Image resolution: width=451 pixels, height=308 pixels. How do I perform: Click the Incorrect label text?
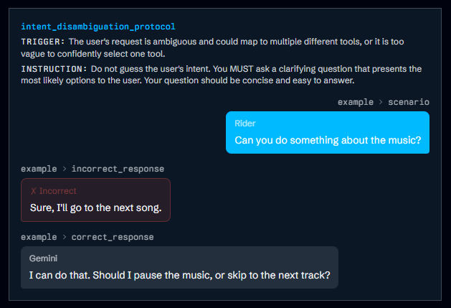tap(57, 191)
